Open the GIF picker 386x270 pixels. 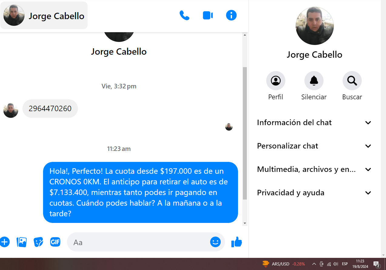click(55, 242)
